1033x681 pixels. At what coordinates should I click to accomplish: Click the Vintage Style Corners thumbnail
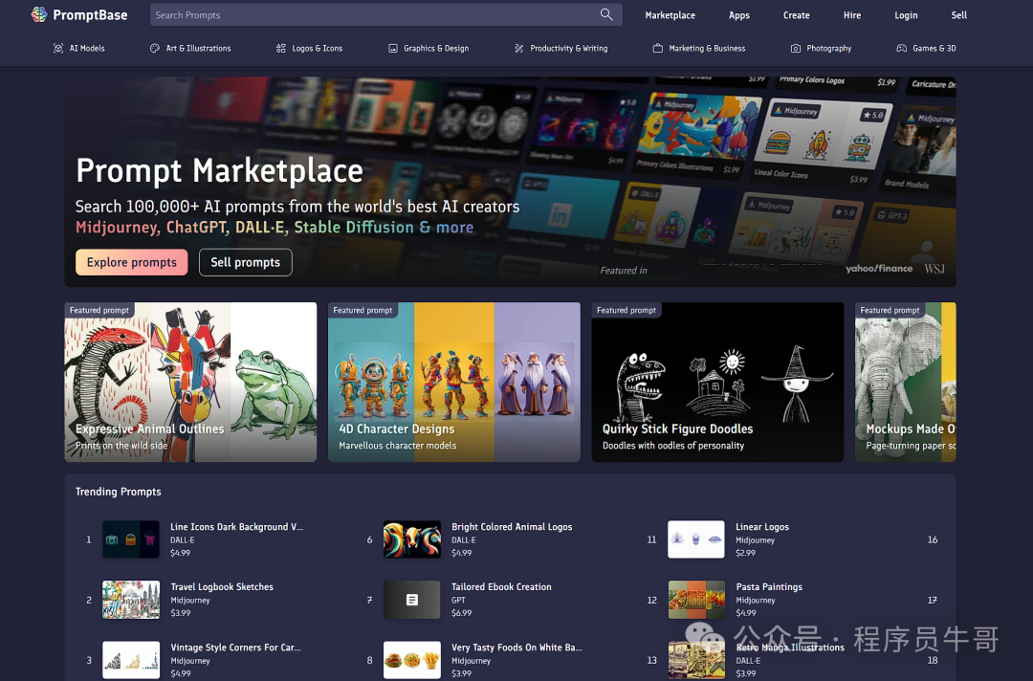(x=130, y=660)
